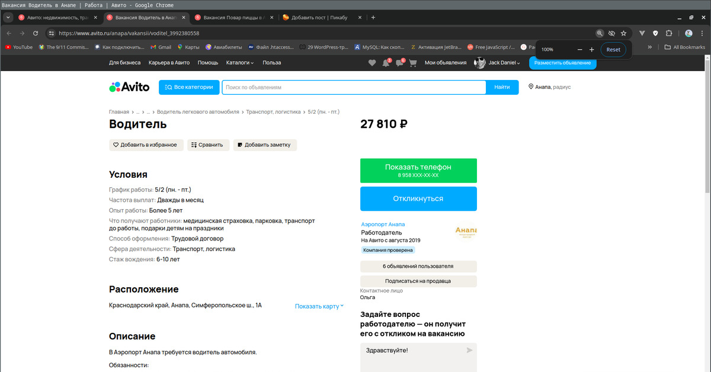Open favorites via the heart icon in Avito header
Viewport: 711px width, 372px height.
pyautogui.click(x=372, y=63)
